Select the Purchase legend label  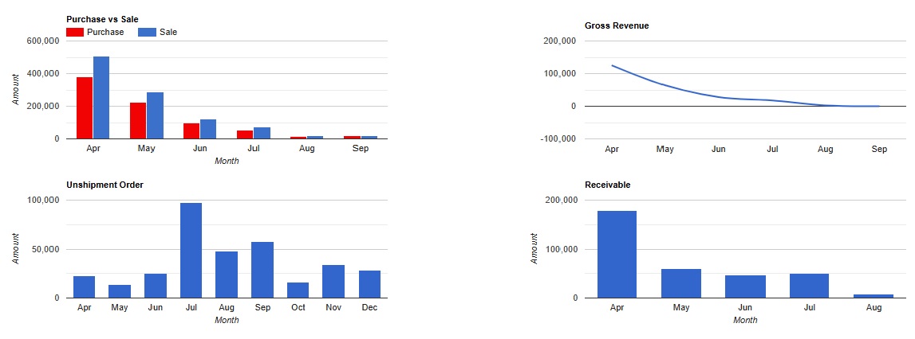pyautogui.click(x=105, y=33)
